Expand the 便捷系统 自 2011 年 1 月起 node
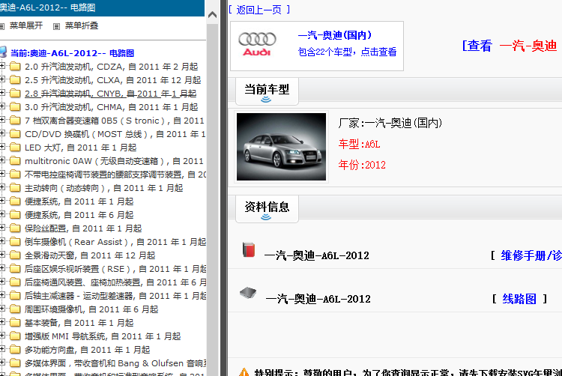The image size is (562, 376). tap(2, 201)
